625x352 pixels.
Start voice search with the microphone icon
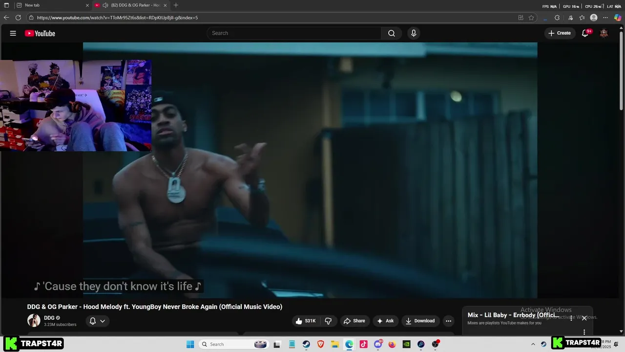coord(414,33)
